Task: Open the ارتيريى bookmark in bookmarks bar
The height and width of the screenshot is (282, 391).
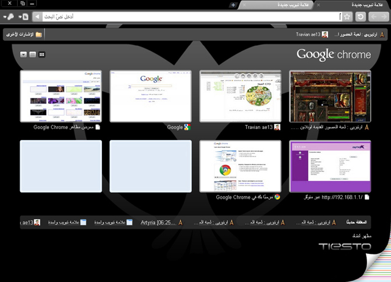Action: click(x=359, y=34)
